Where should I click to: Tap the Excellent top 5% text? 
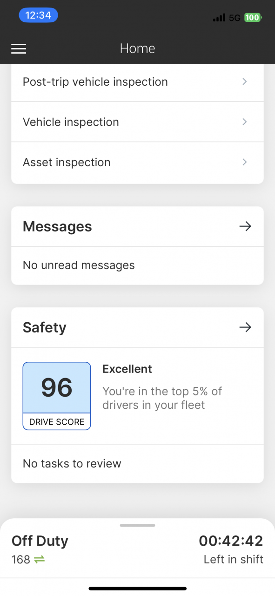click(x=162, y=387)
